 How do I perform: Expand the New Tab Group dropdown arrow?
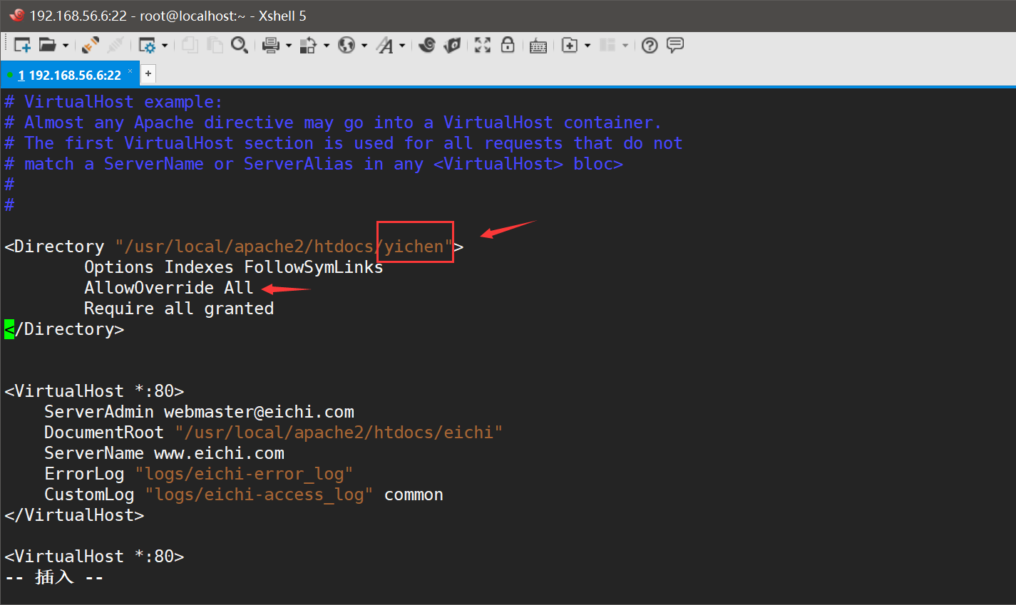click(x=587, y=46)
